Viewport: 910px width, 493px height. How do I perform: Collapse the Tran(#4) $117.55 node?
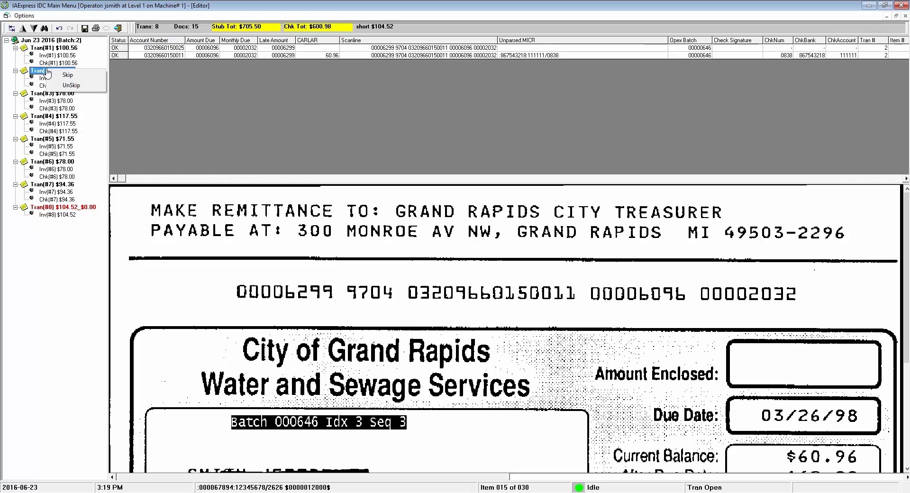16,116
